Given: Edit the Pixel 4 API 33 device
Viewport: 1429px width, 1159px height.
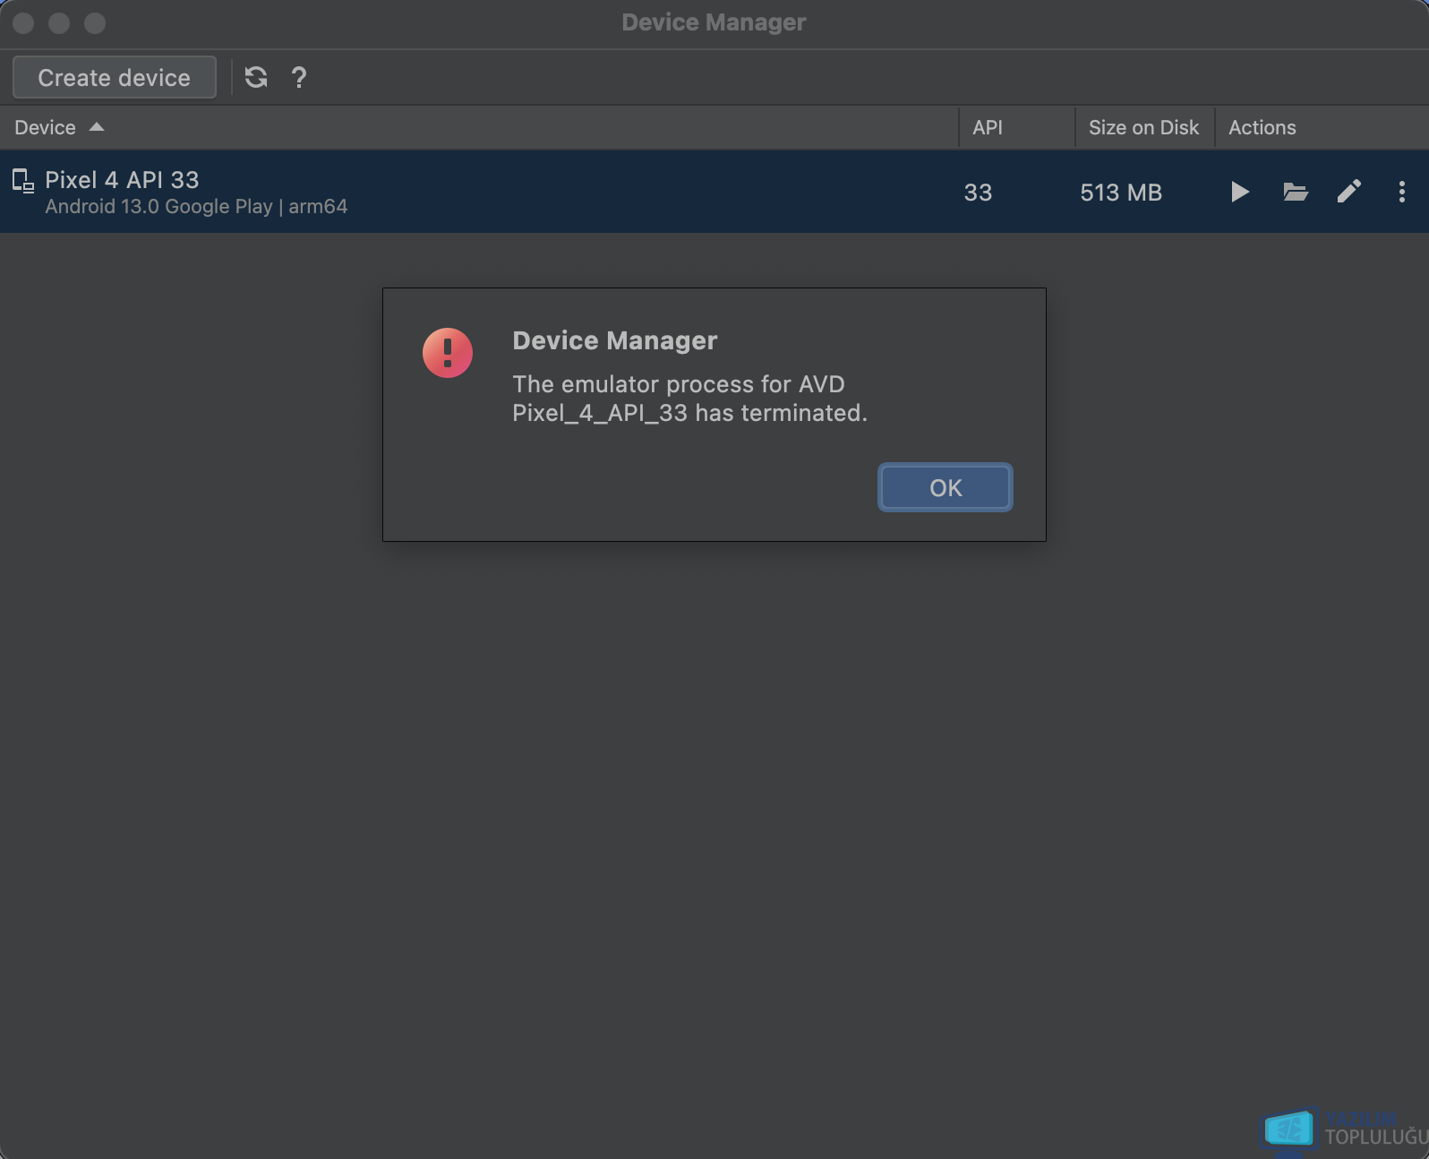Looking at the screenshot, I should [1348, 192].
